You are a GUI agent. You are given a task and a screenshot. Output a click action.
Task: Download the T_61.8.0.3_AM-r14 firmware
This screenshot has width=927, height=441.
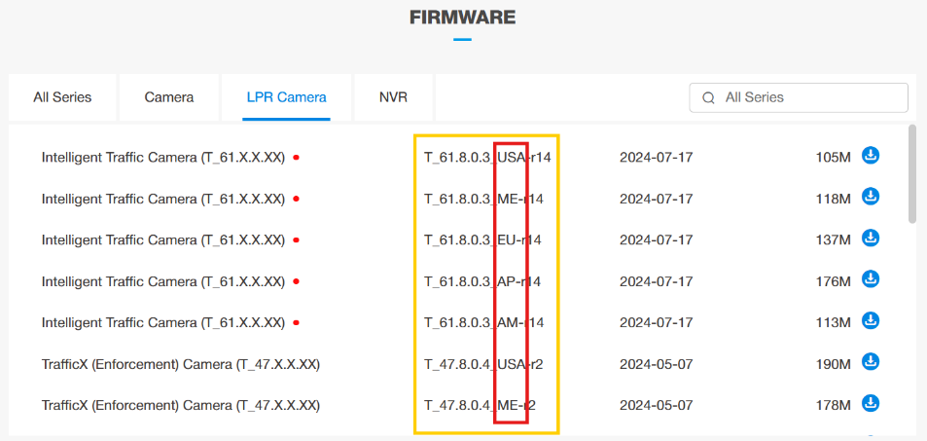pyautogui.click(x=871, y=321)
